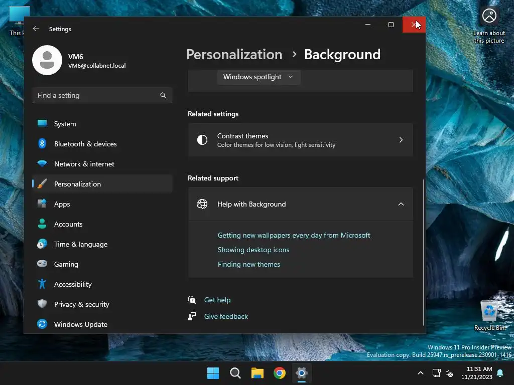Open Contrast themes via its chevron
This screenshot has width=514, height=385.
[x=401, y=140]
